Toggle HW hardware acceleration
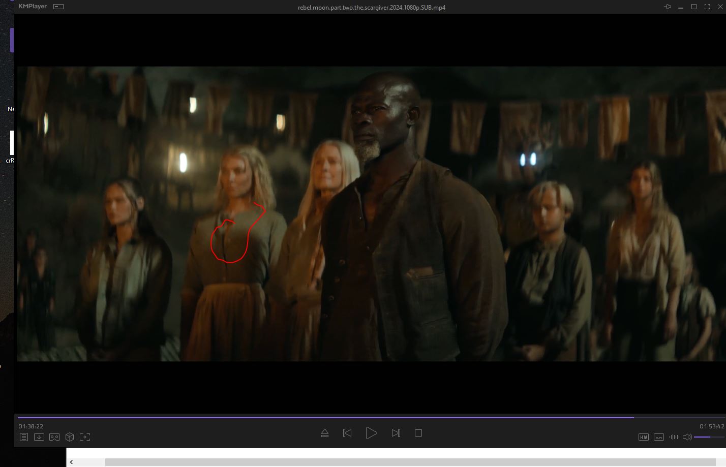 [x=644, y=437]
